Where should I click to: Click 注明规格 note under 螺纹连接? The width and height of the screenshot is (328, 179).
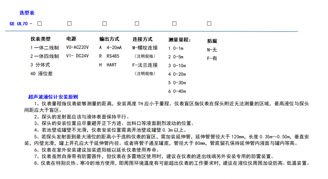(x=145, y=56)
